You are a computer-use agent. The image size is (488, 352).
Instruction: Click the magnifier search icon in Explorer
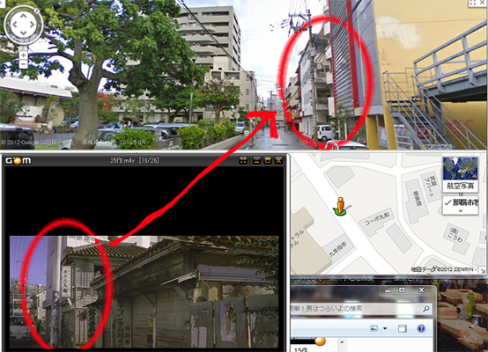(x=425, y=309)
